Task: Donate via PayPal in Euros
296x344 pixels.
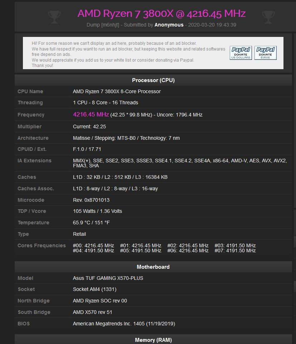Action: coord(265,53)
